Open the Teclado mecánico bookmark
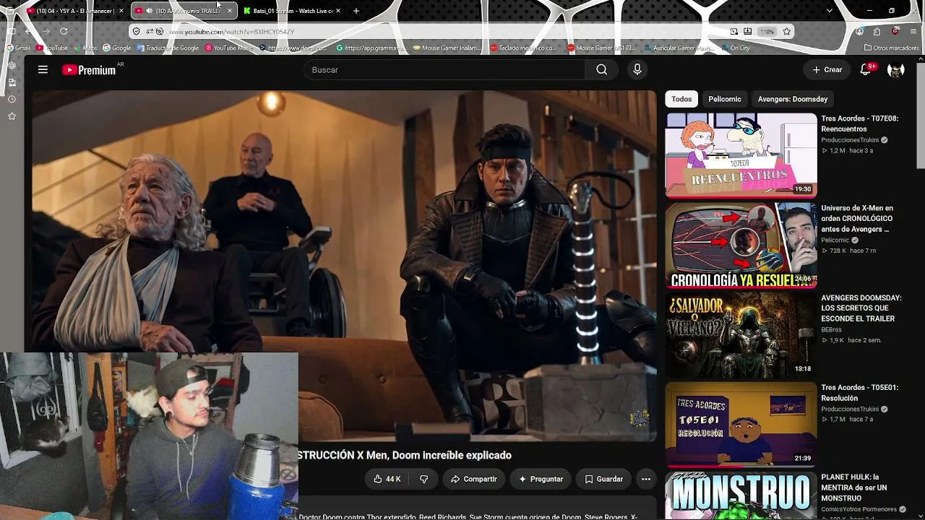Screen dimensions: 925x520 523,48
